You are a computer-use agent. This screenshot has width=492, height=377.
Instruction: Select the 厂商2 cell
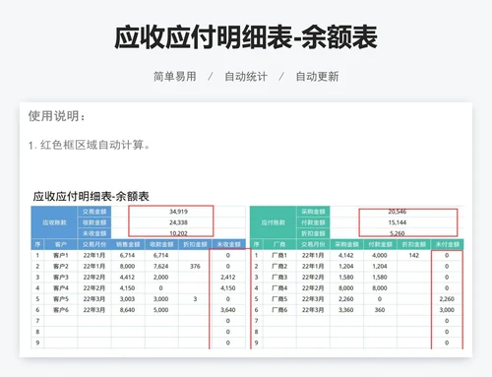click(x=279, y=266)
